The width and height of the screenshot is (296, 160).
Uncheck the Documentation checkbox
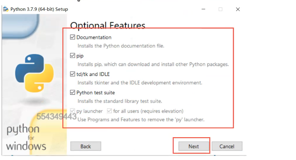click(x=73, y=37)
